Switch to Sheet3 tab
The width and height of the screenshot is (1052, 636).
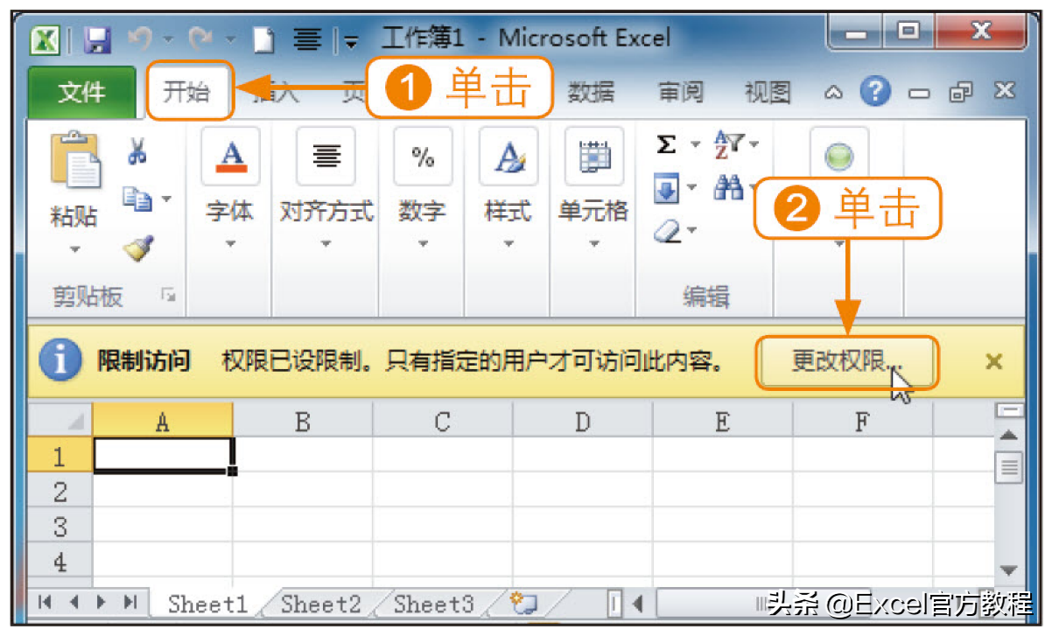click(433, 604)
